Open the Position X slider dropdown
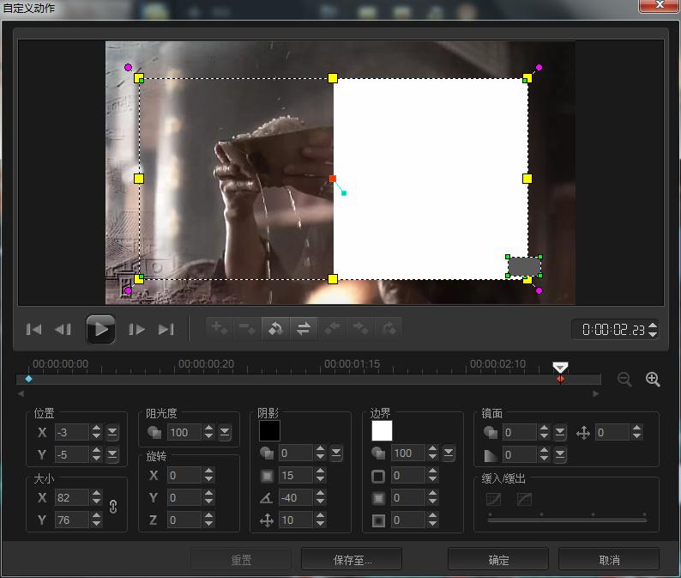 [x=113, y=432]
